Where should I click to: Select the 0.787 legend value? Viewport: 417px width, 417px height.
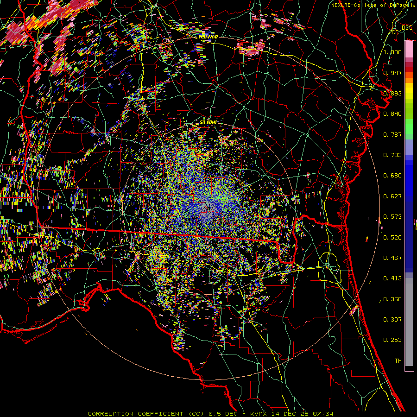click(x=392, y=134)
